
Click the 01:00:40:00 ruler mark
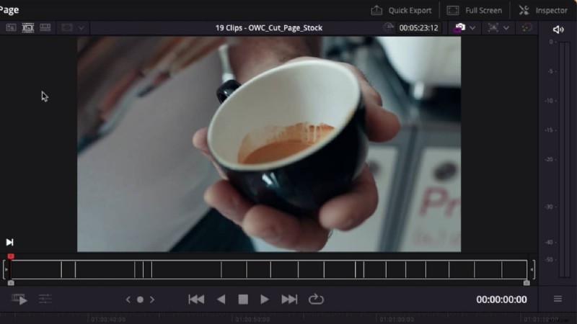click(108, 320)
